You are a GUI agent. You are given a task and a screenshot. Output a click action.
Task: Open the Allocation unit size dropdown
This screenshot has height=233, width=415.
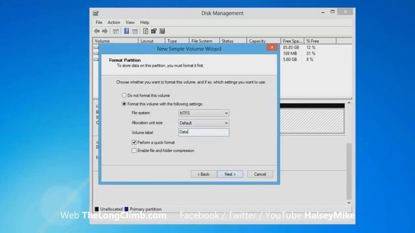point(204,123)
